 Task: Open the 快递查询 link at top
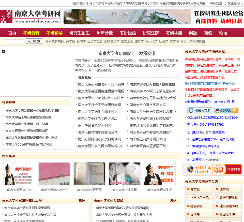pos(233,3)
